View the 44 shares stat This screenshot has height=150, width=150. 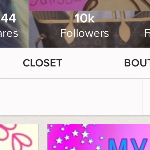point(9,25)
